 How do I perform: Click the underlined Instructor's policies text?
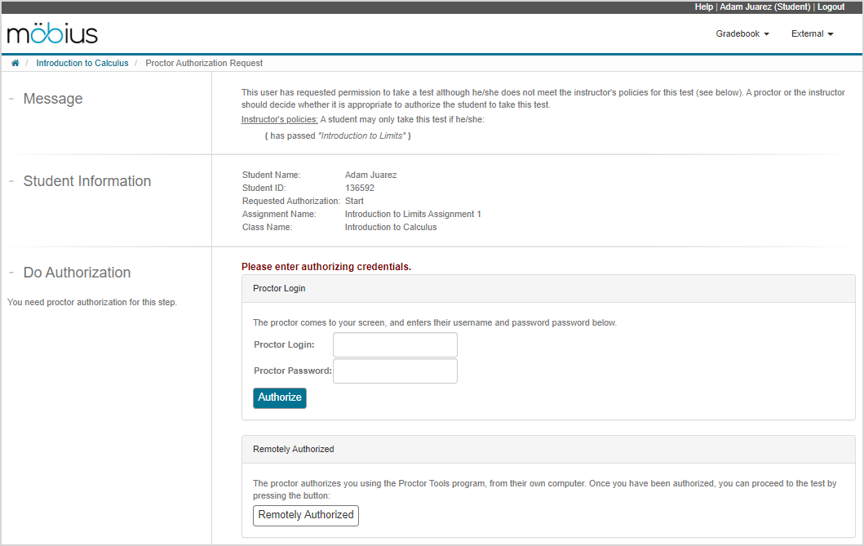[x=279, y=120]
